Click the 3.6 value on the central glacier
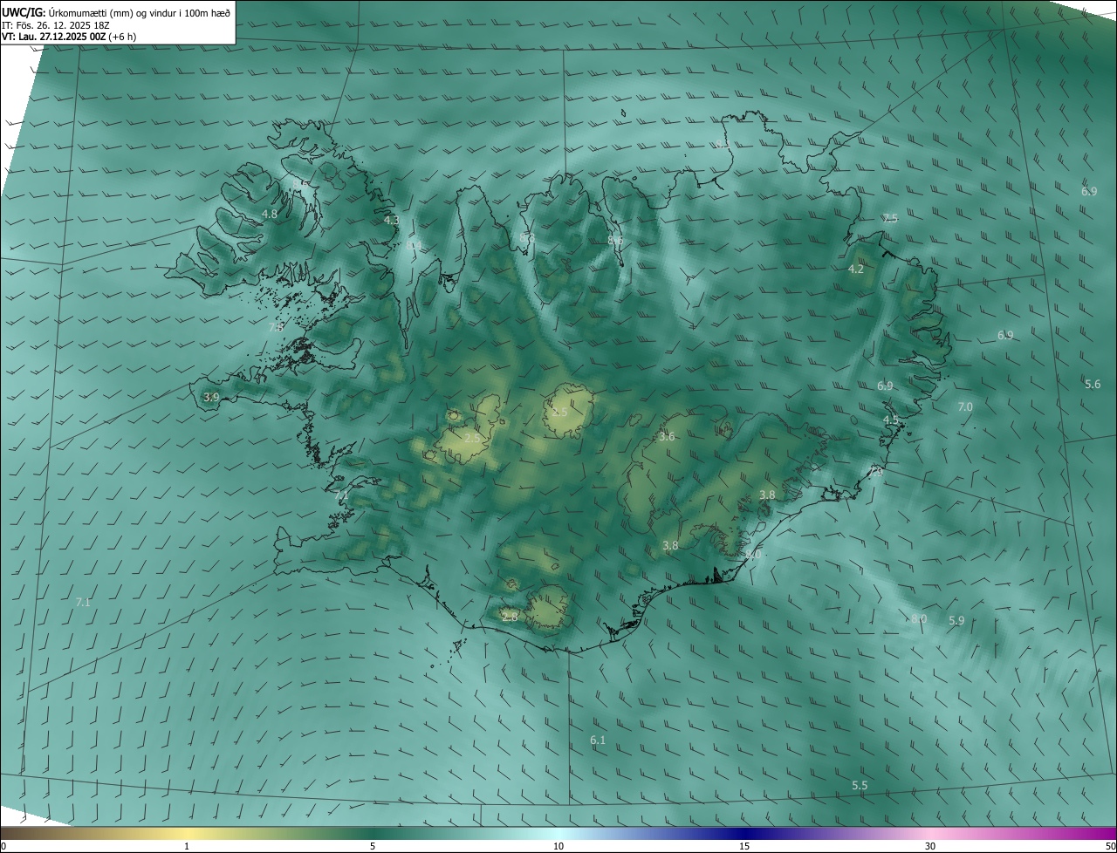The width and height of the screenshot is (1117, 853). pyautogui.click(x=667, y=437)
